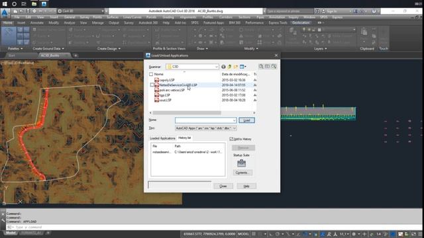Switch to the History list tab
The width and height of the screenshot is (424, 238).
point(185,138)
